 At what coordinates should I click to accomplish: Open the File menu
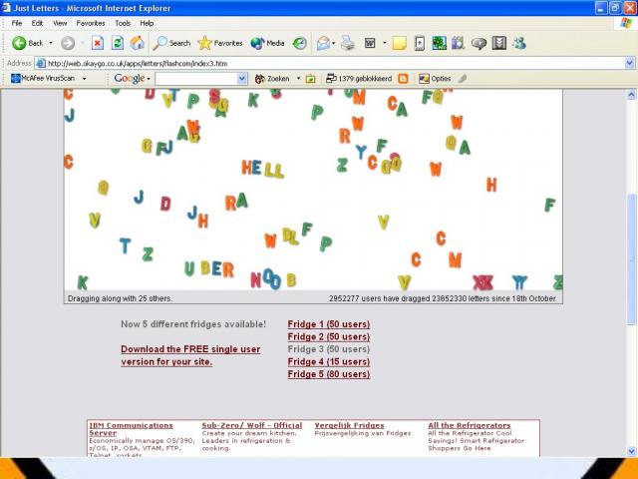(17, 23)
